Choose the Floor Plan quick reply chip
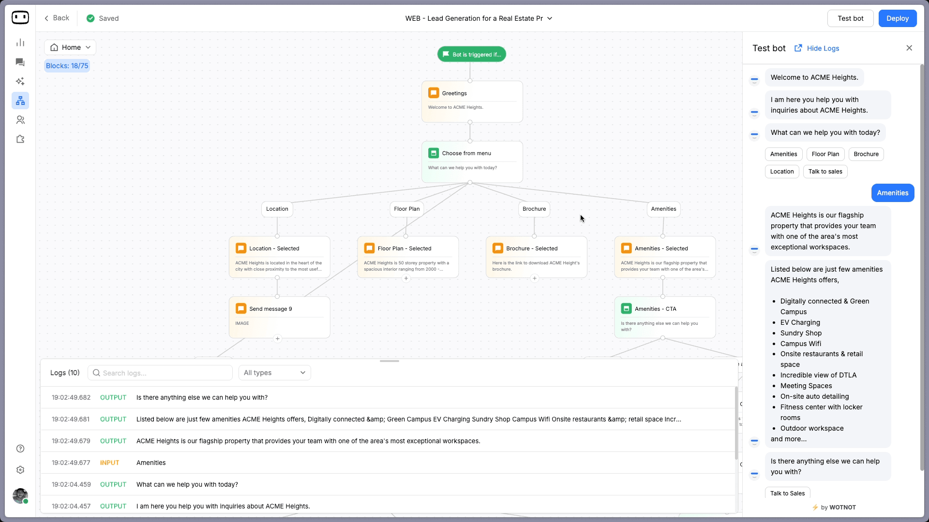This screenshot has width=929, height=522. tap(825, 154)
